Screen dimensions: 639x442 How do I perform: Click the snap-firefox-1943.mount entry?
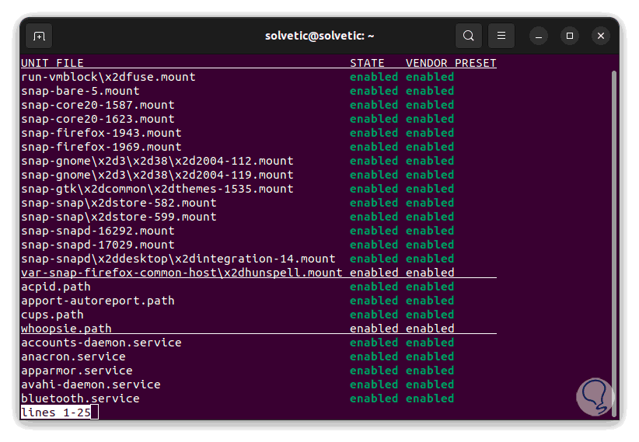[101, 133]
